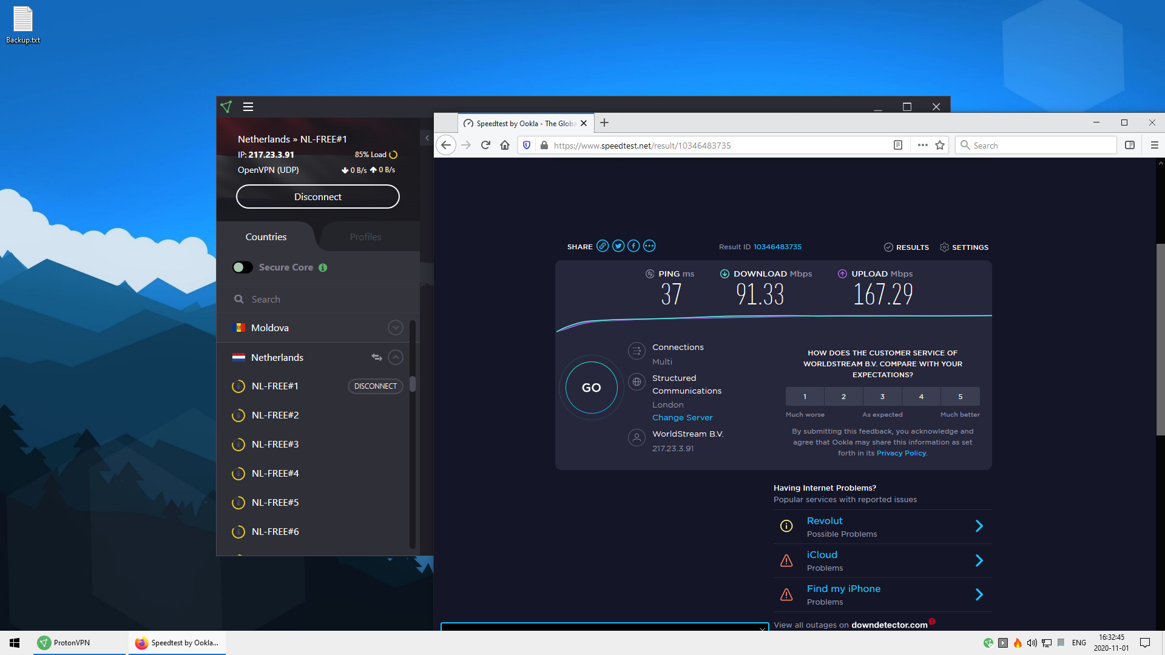This screenshot has width=1165, height=655.
Task: Open more share options icon
Action: 649,246
